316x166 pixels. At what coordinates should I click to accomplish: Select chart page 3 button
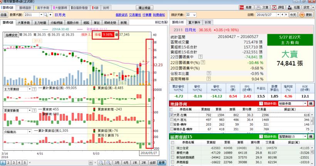(x=14, y=163)
